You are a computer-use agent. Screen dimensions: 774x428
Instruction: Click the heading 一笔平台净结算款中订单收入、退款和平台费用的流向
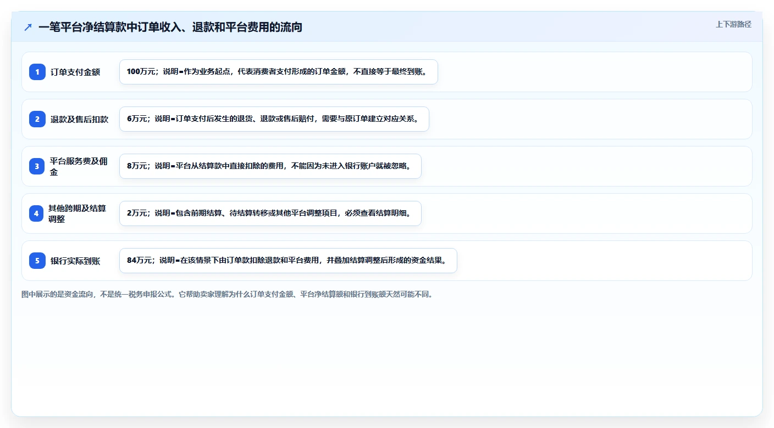[170, 27]
